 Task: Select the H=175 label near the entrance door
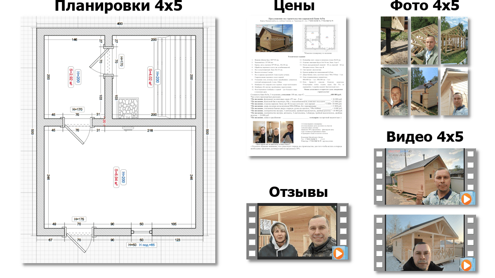pos(78,219)
